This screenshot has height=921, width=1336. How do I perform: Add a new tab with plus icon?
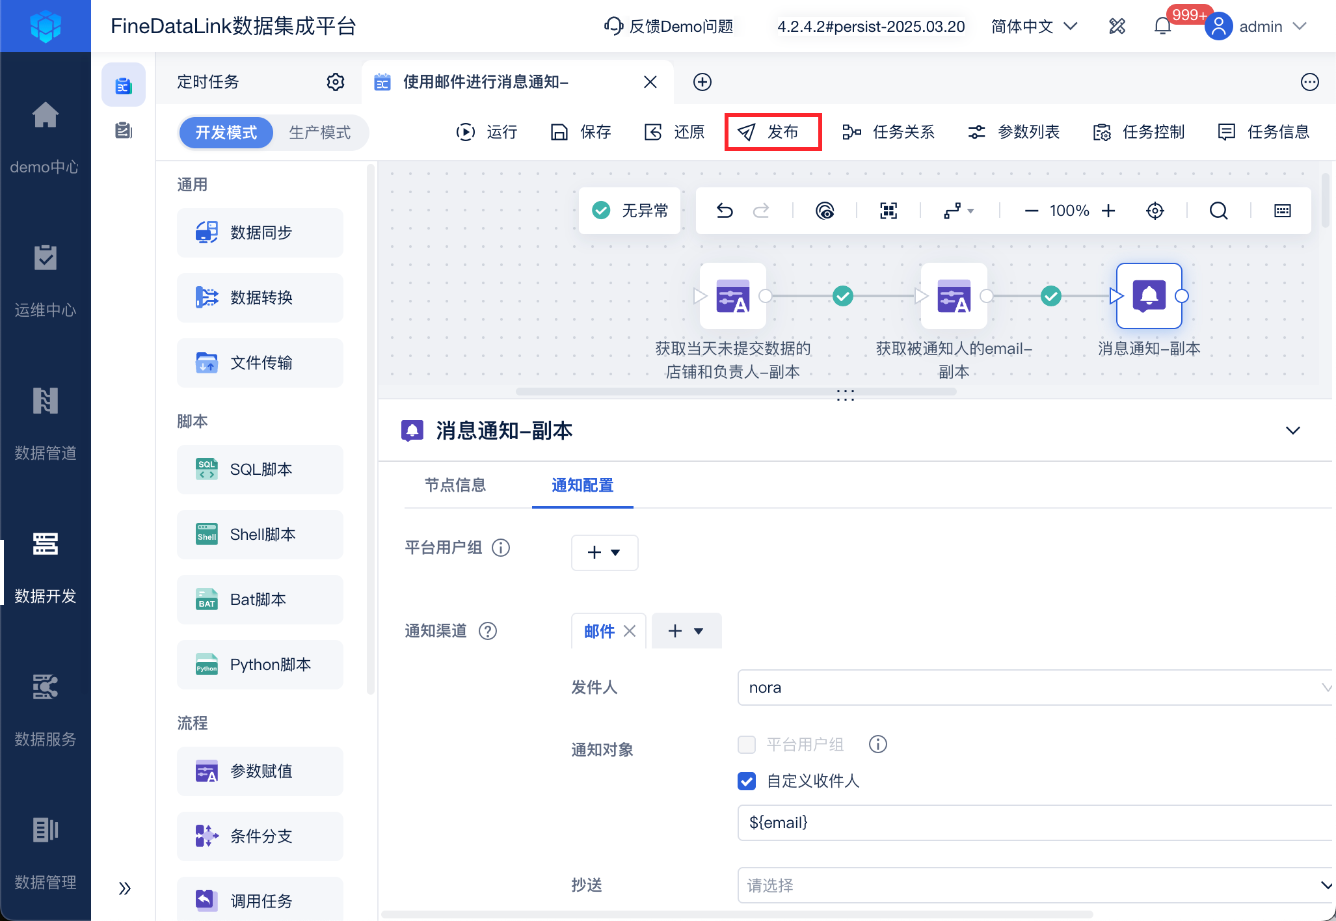click(x=702, y=82)
